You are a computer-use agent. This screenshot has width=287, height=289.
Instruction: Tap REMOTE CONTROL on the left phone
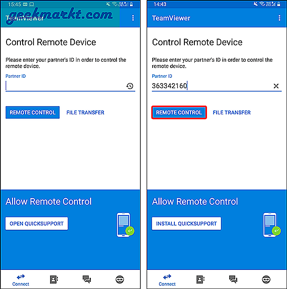33,113
